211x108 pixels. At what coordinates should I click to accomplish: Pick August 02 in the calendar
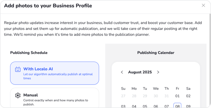tap(188, 96)
